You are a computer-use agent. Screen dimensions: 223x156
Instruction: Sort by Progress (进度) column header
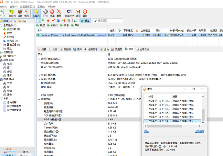pyautogui.click(x=112, y=30)
